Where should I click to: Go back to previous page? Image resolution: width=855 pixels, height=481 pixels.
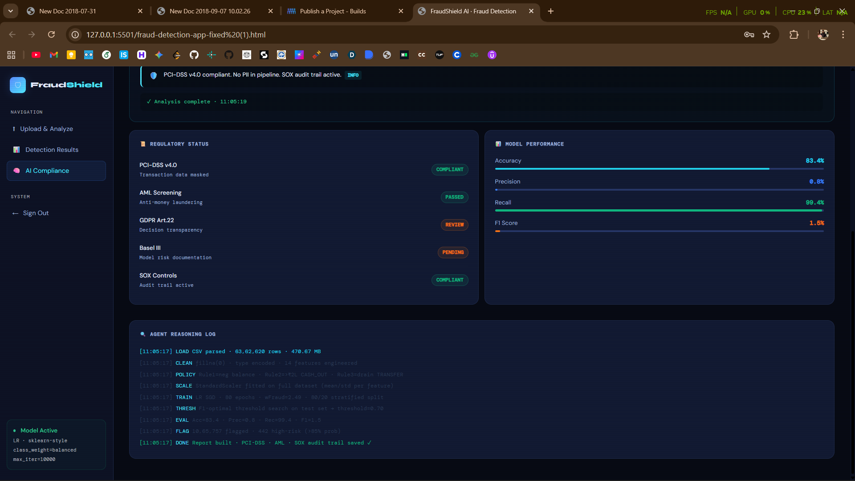pos(12,34)
